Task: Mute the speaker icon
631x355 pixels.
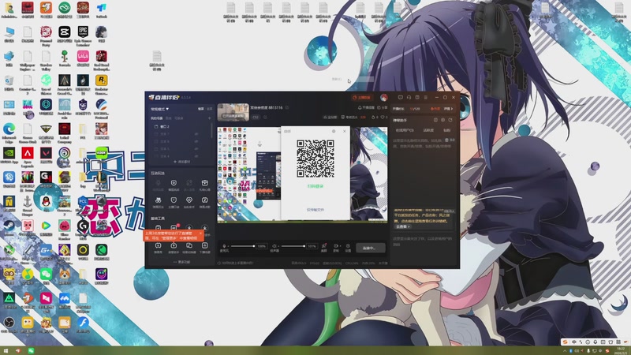Action: [274, 246]
